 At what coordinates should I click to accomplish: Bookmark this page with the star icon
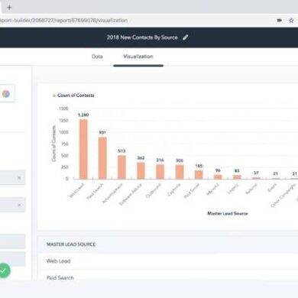[x=291, y=21]
